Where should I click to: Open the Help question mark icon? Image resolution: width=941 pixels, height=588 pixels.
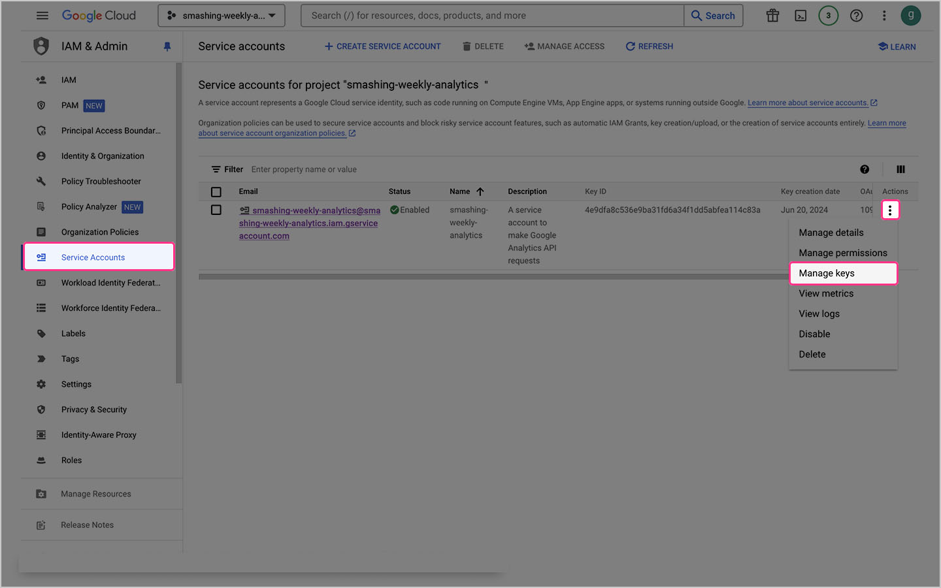click(x=856, y=15)
